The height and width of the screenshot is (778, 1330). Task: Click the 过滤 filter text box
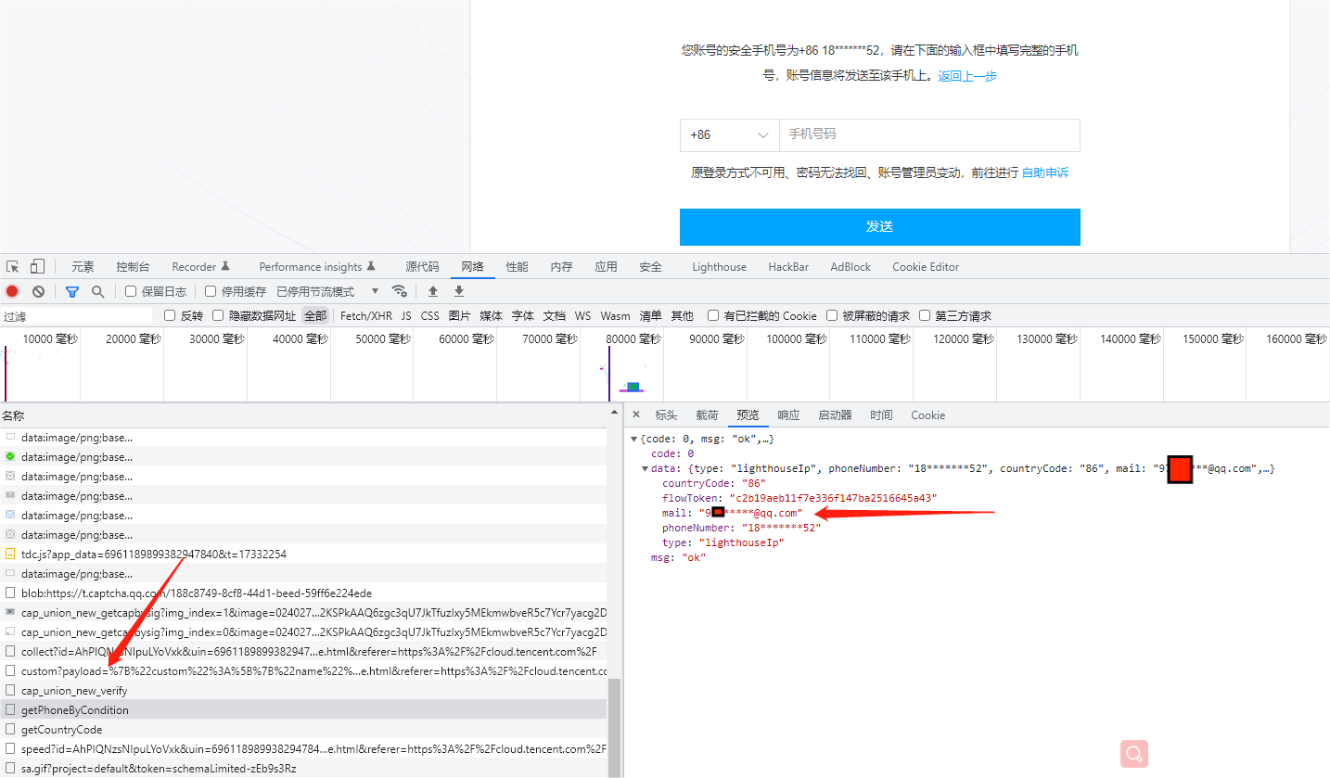pos(76,316)
